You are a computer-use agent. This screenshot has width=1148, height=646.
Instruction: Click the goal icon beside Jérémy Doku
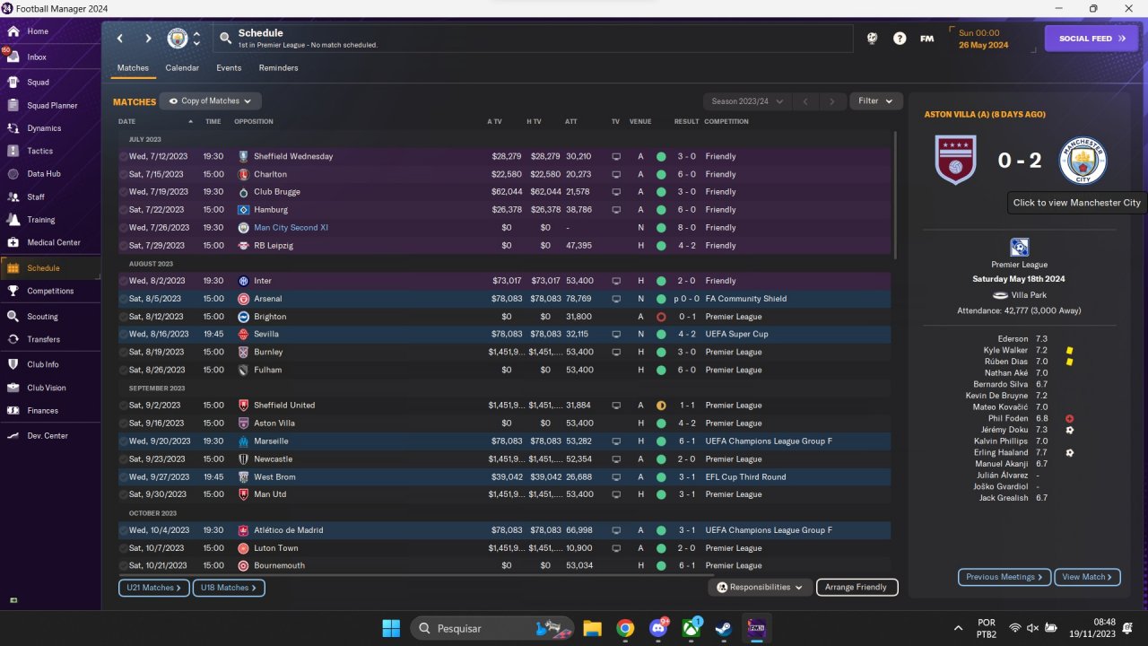coord(1069,430)
